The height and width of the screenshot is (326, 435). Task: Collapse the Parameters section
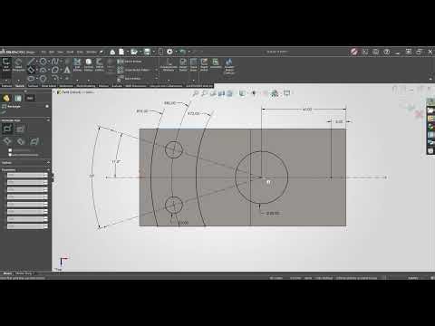pos(48,170)
